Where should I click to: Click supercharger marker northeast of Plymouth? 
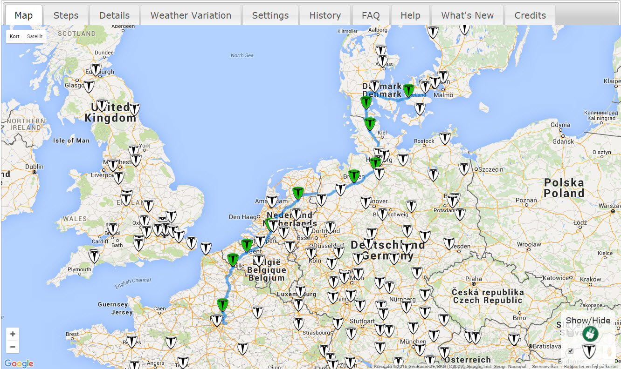(x=95, y=256)
